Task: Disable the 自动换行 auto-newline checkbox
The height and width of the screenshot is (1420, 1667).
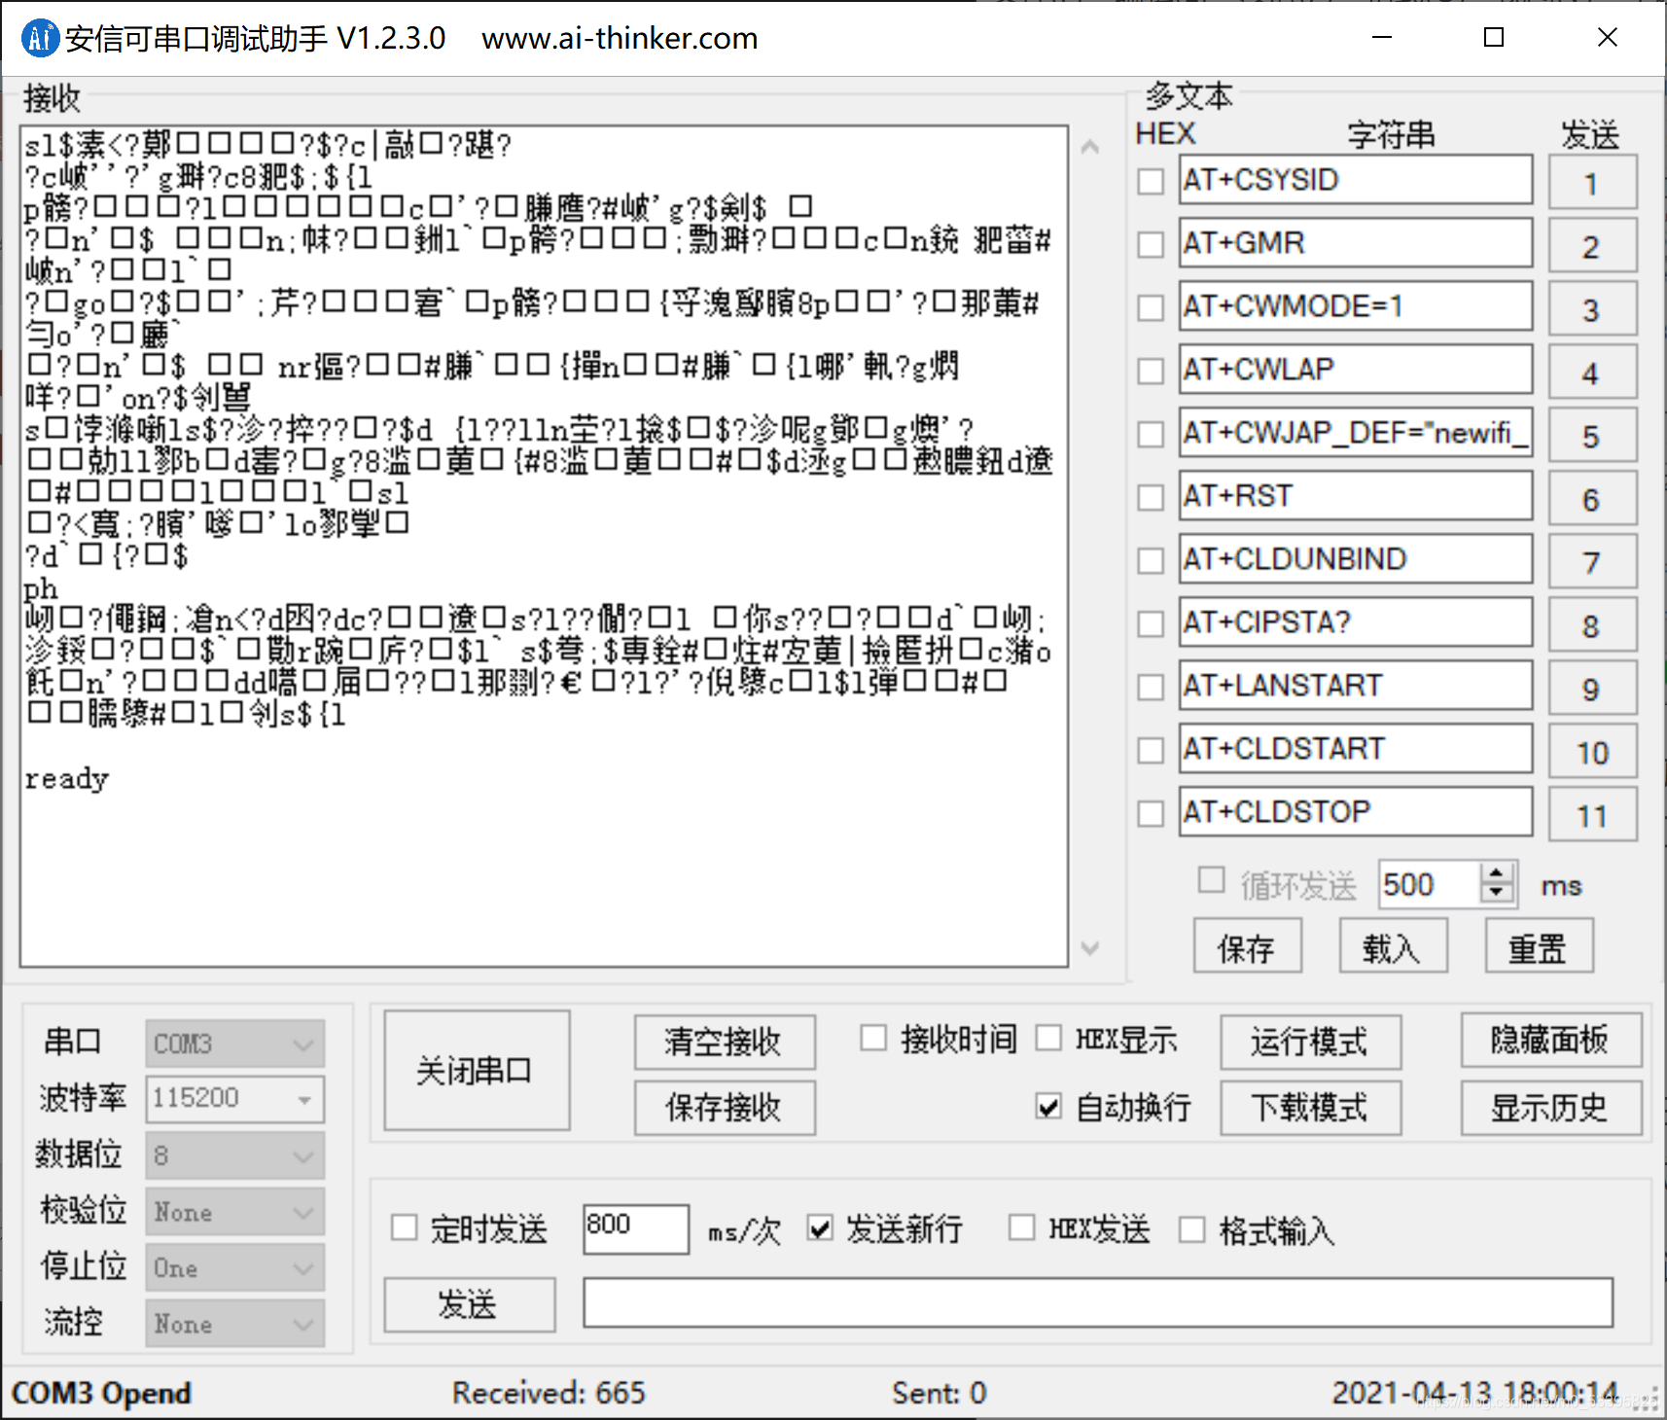Action: (1047, 1107)
